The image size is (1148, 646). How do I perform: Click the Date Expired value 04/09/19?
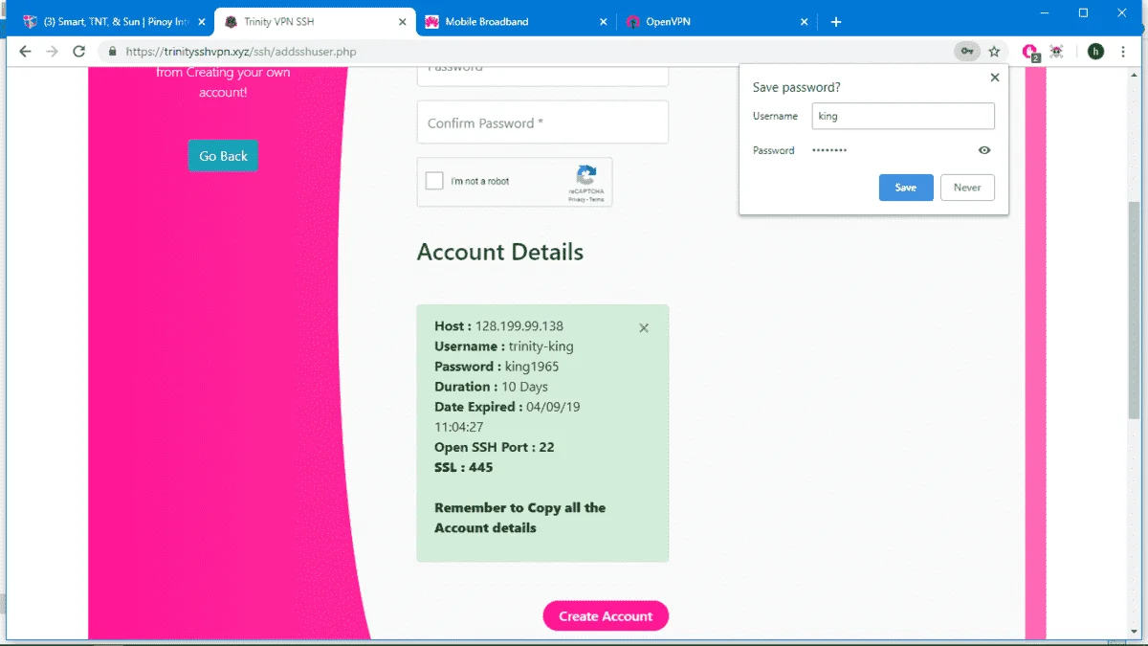pos(553,407)
